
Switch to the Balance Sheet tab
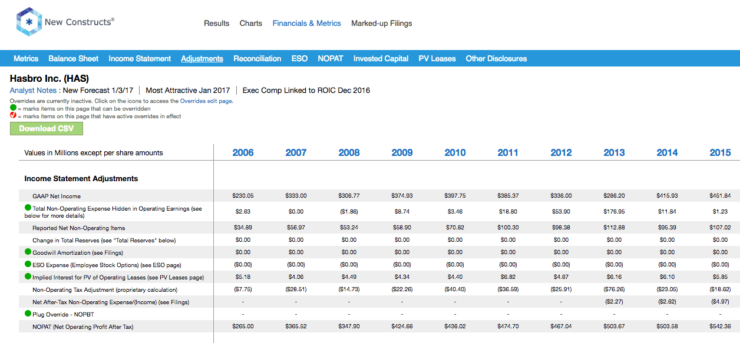[x=74, y=58]
